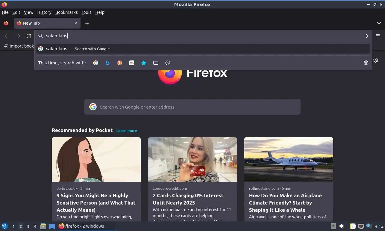The image size is (385, 231).
Task: Open the File menu
Action: click(x=5, y=12)
